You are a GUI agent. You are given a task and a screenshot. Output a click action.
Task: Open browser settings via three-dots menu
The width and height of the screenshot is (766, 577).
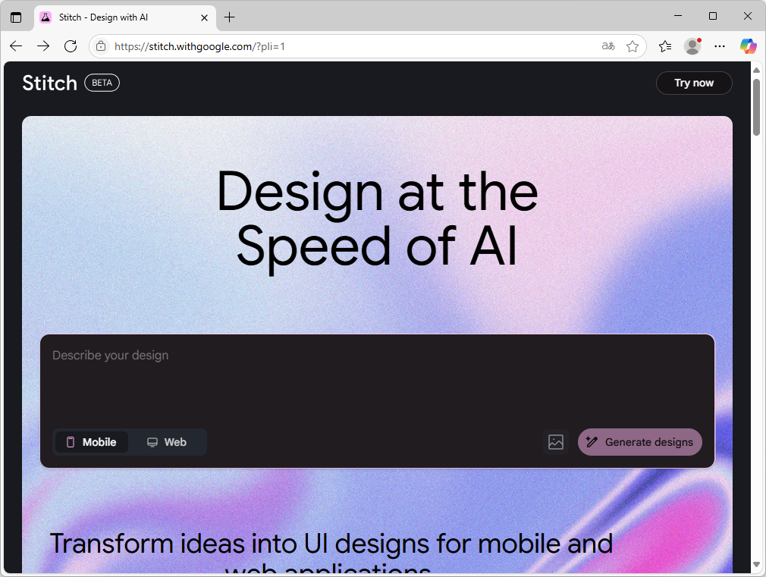coord(719,46)
